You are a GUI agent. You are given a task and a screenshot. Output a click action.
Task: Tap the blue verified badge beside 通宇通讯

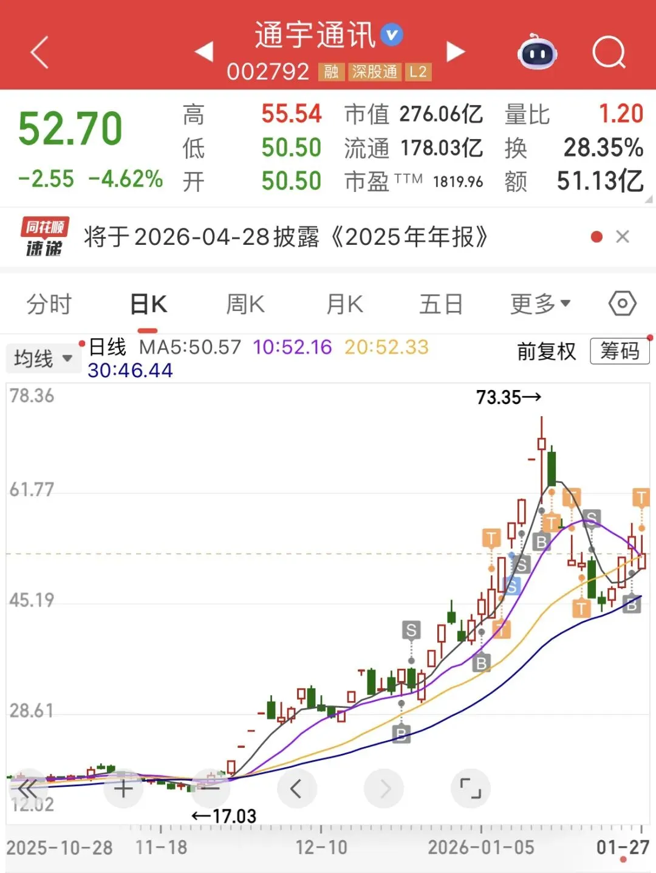(392, 35)
